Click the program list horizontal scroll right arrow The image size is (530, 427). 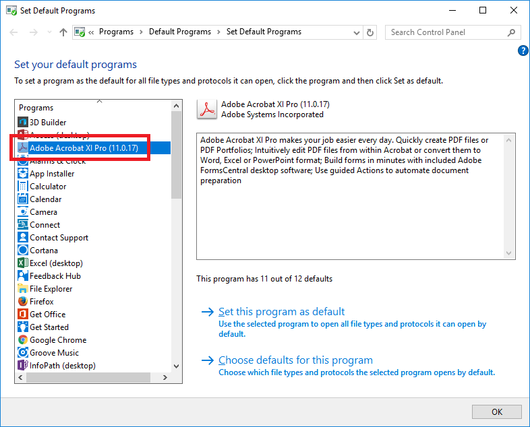165,377
